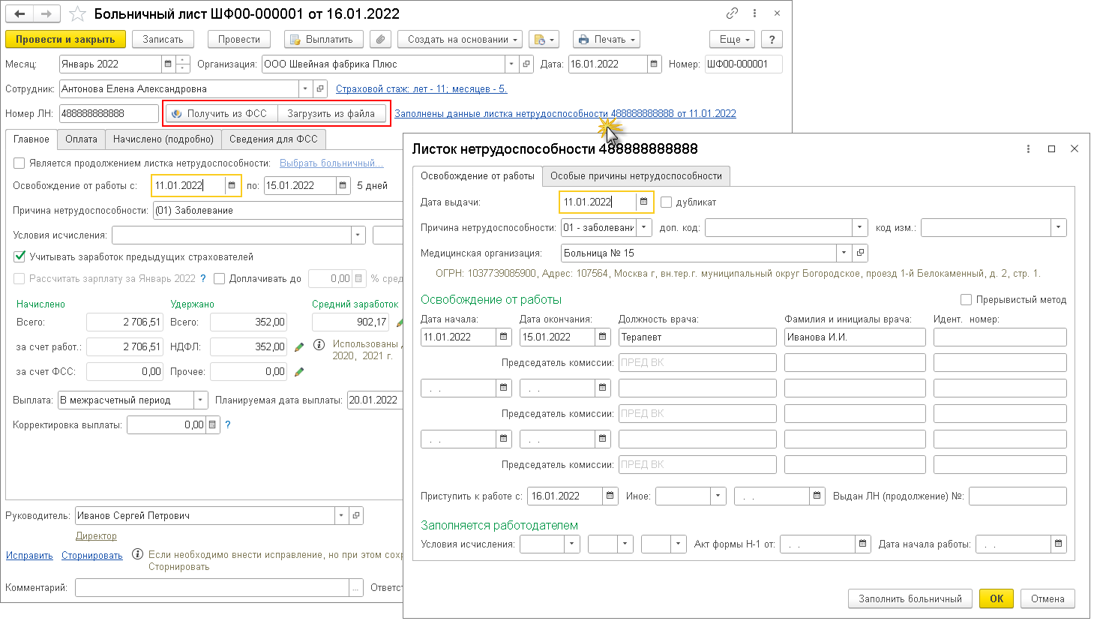The height and width of the screenshot is (624, 1094).
Task: Copy the document link via chain icon
Action: click(x=732, y=13)
